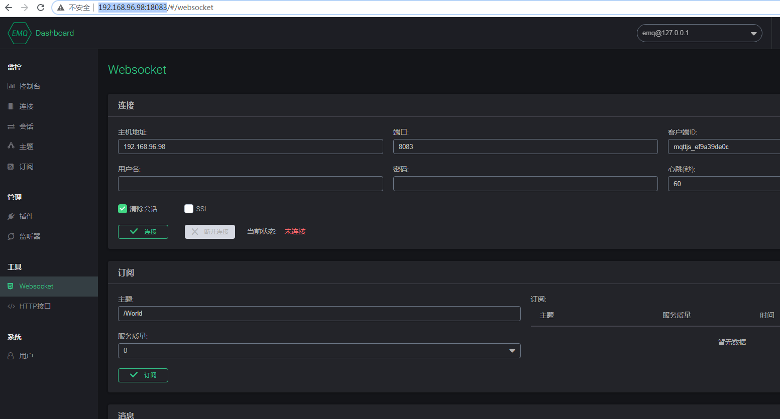Click the 订阅 subscribe button
The height and width of the screenshot is (419, 780).
coord(143,375)
